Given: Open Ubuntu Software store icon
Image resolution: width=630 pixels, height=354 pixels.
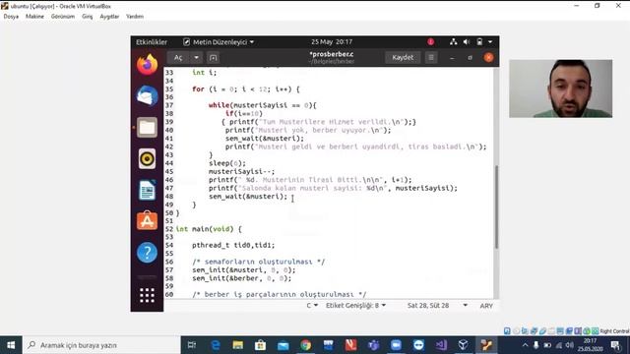Looking at the screenshot, I should pyautogui.click(x=147, y=220).
